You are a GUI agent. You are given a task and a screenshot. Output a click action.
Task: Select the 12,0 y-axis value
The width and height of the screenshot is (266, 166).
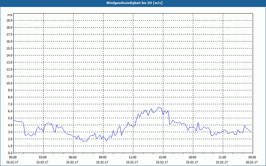9,69
